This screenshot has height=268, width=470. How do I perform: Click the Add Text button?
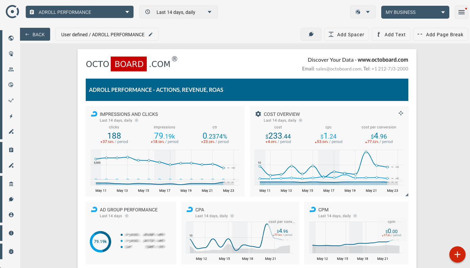(x=391, y=34)
